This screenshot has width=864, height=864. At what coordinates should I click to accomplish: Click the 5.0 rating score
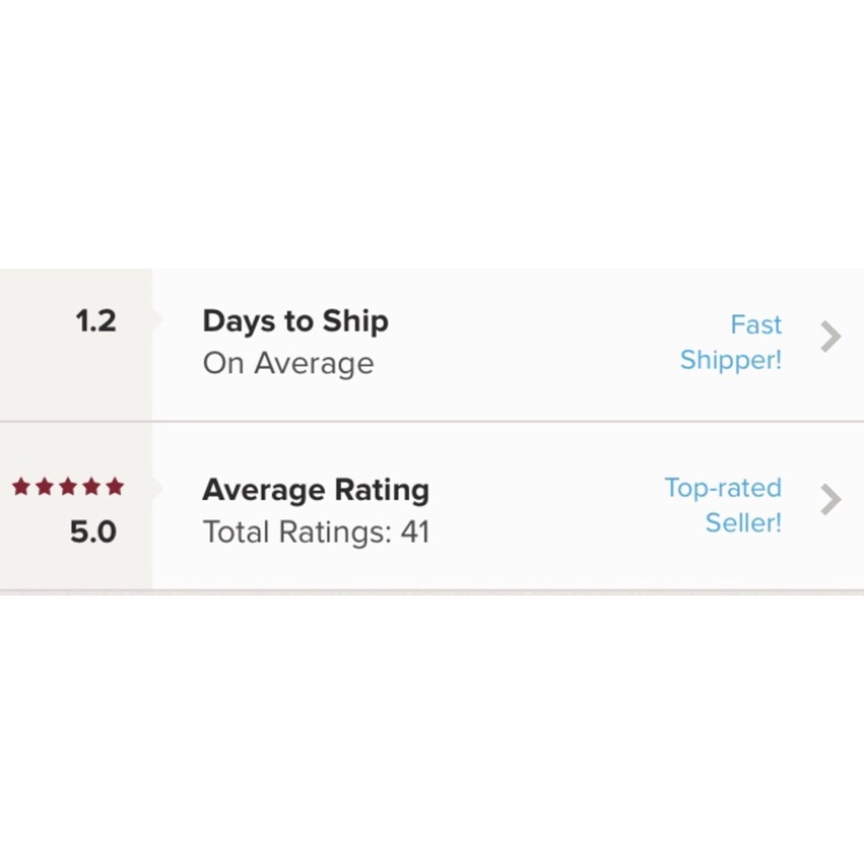click(x=92, y=532)
